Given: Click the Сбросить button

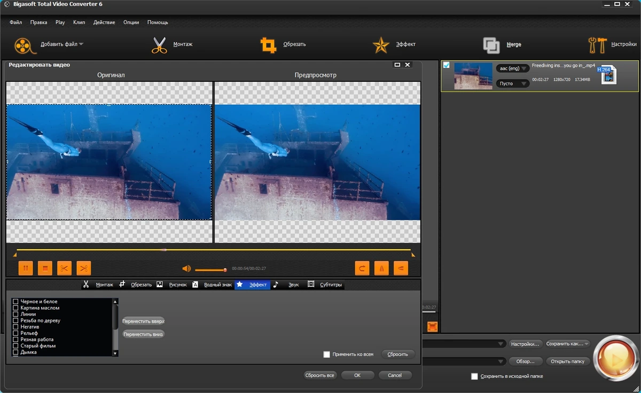Looking at the screenshot, I should (398, 355).
